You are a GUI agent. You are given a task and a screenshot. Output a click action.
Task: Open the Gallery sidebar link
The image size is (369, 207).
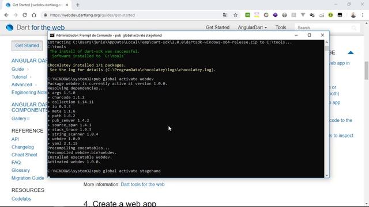coord(19,118)
